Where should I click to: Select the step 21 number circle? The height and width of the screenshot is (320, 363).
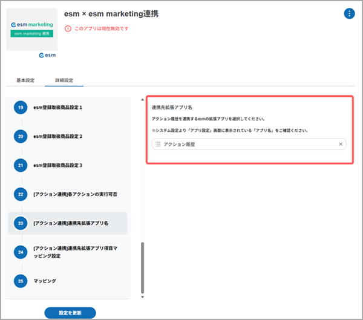coord(21,165)
